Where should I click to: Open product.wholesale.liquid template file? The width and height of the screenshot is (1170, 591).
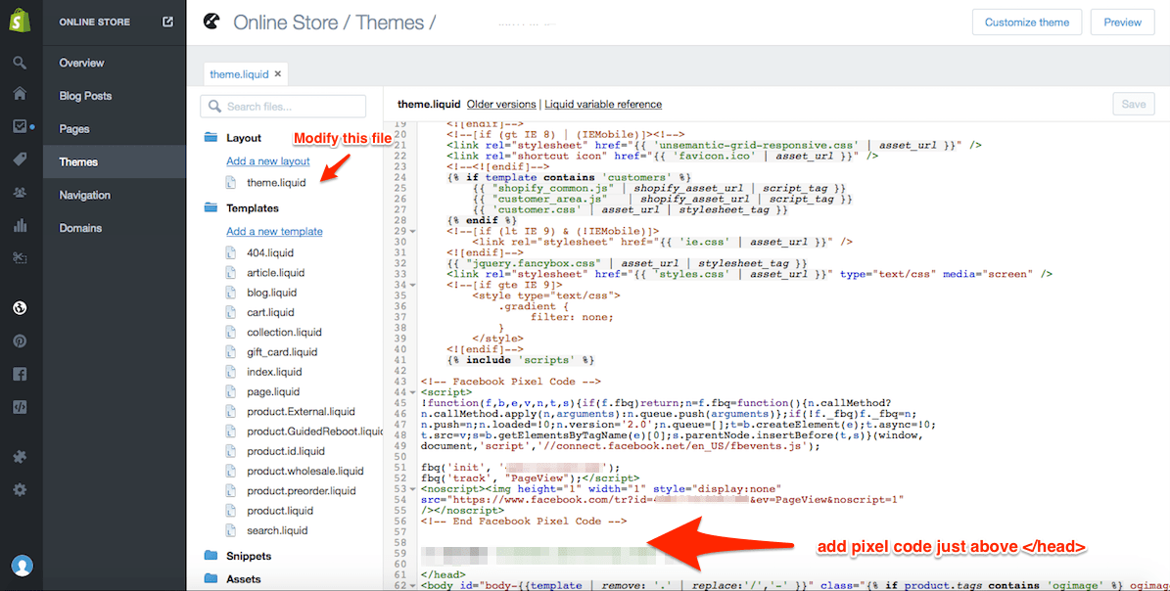tap(305, 471)
